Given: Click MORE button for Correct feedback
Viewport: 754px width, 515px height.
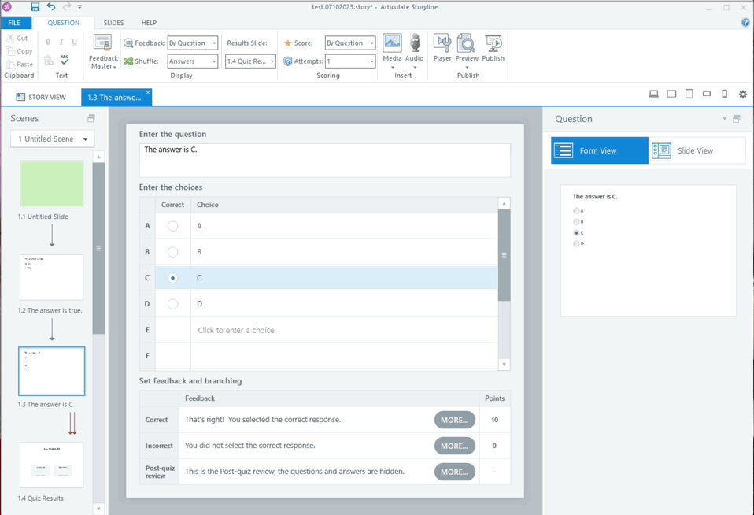Looking at the screenshot, I should click(454, 420).
